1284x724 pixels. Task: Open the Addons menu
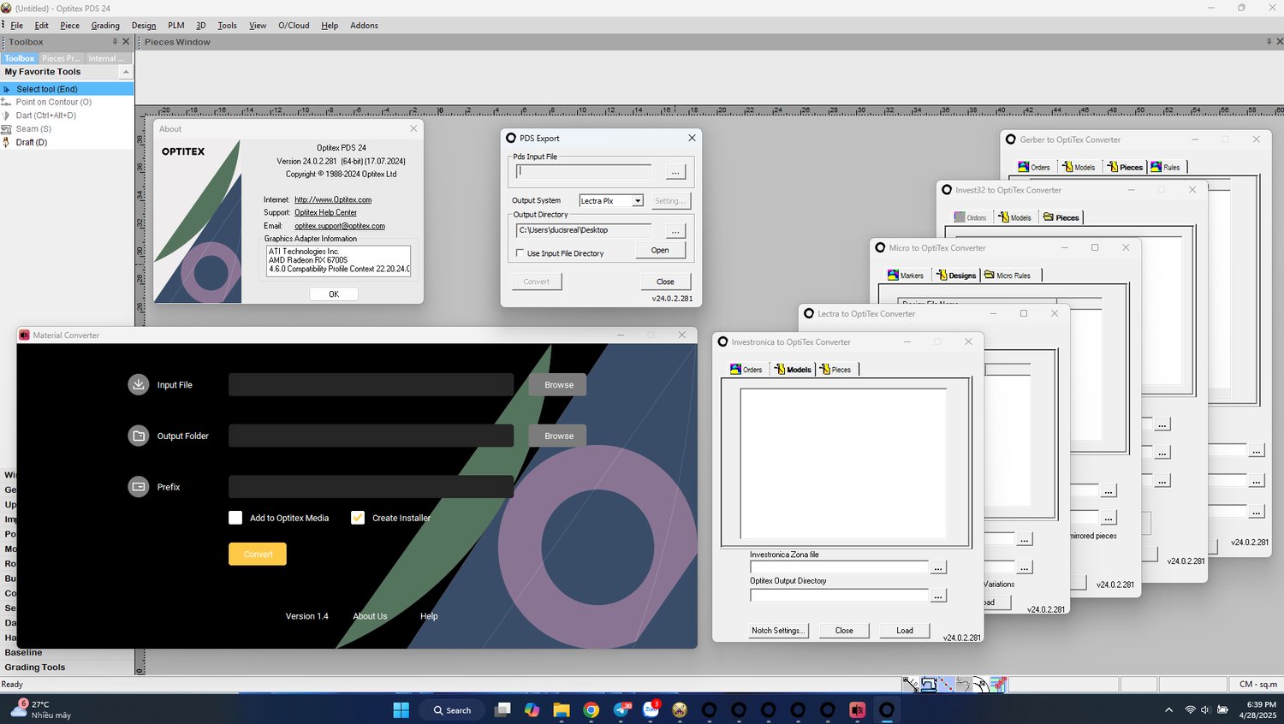[x=364, y=25]
